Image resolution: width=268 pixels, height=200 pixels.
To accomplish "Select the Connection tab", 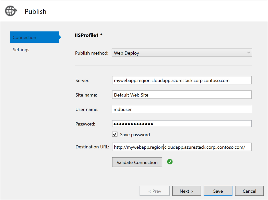I will coord(34,37).
